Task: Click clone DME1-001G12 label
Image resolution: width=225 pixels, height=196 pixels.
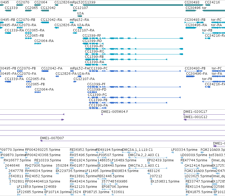Action: [x=196, y=117]
